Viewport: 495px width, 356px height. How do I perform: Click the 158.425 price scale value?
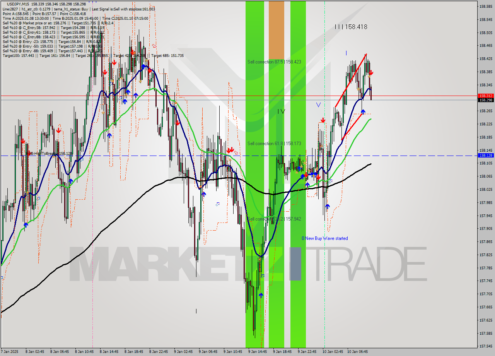click(486, 59)
